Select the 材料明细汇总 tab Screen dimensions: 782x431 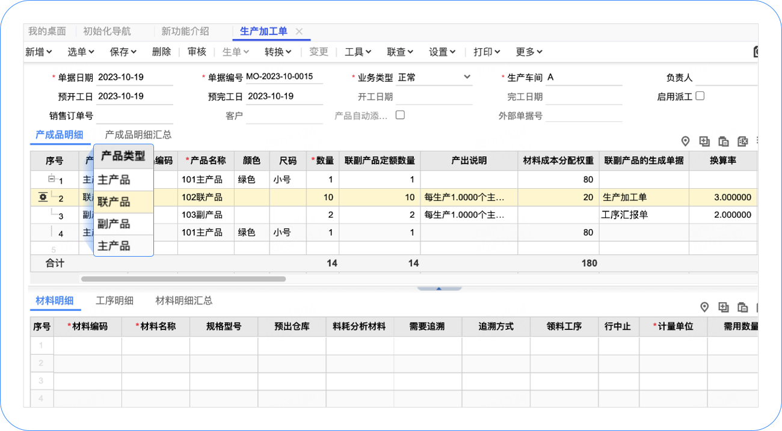click(184, 301)
